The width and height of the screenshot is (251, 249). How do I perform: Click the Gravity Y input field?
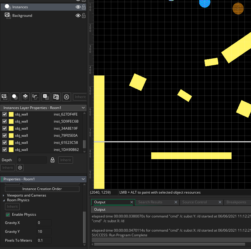pyautogui.click(x=44, y=232)
